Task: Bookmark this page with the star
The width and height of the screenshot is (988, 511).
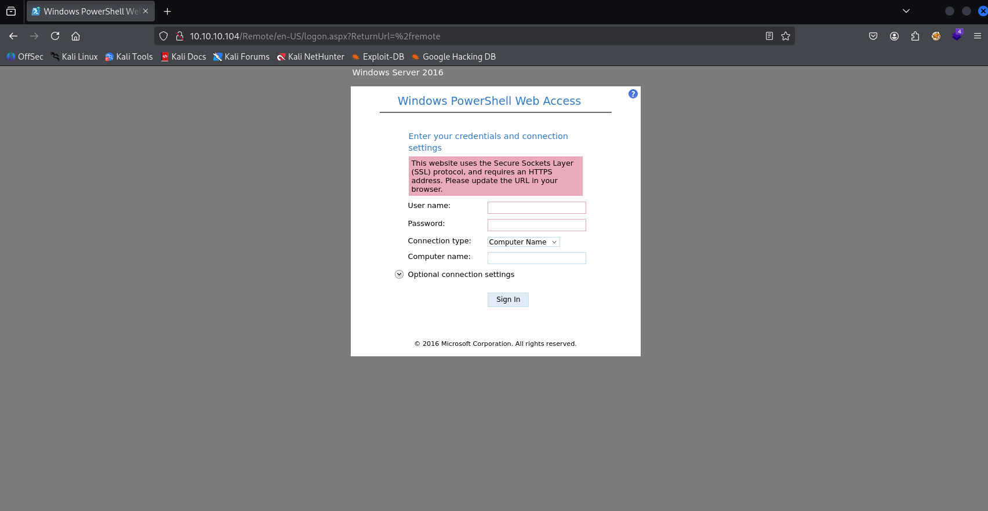Action: click(786, 36)
